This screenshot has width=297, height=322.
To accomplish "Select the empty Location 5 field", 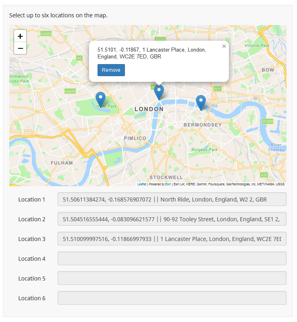I will click(x=172, y=278).
